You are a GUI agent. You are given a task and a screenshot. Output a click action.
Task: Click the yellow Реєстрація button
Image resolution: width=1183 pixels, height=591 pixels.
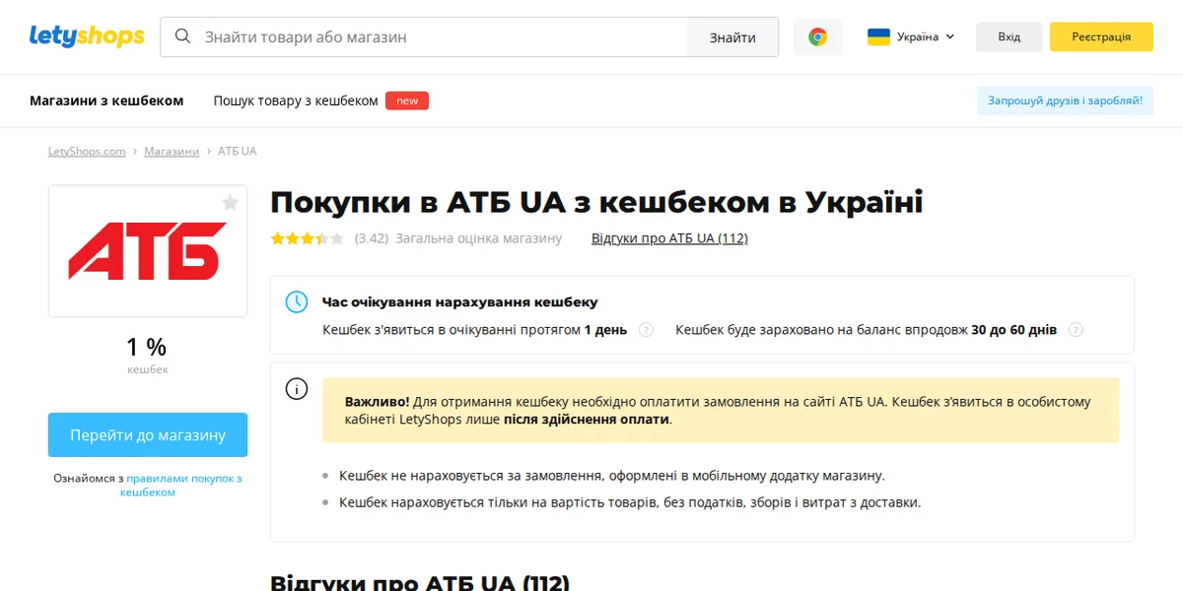[x=1101, y=36]
